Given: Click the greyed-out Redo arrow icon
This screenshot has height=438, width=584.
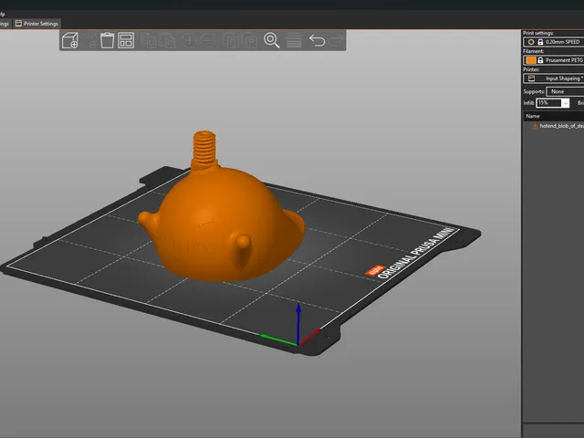Looking at the screenshot, I should [x=337, y=40].
